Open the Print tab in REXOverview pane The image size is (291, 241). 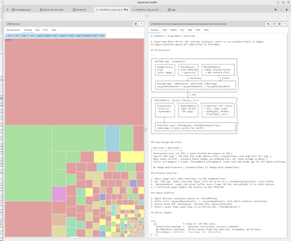pyautogui.click(x=46, y=30)
